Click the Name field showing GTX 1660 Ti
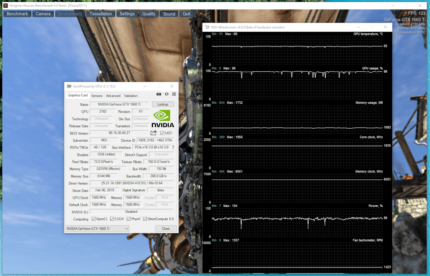 119,104
